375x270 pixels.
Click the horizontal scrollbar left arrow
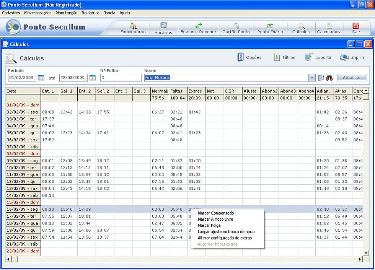tap(8, 259)
